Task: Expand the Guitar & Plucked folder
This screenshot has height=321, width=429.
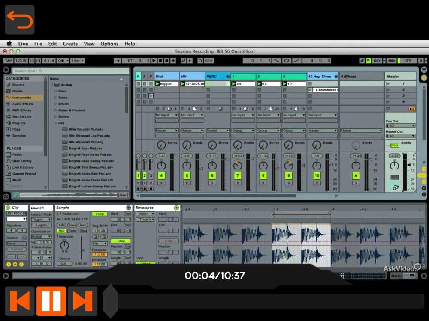Action: coord(55,110)
